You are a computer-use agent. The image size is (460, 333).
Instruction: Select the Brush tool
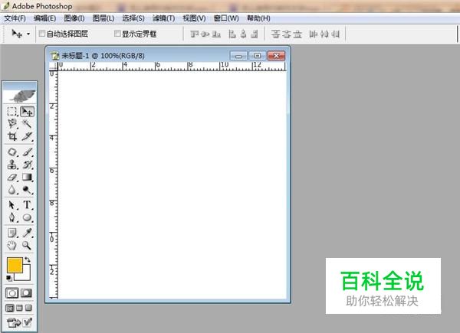coord(27,152)
